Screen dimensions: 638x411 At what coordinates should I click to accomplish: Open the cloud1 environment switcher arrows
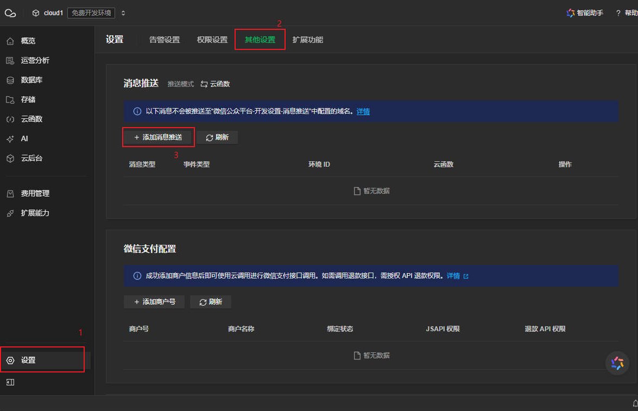pyautogui.click(x=123, y=13)
